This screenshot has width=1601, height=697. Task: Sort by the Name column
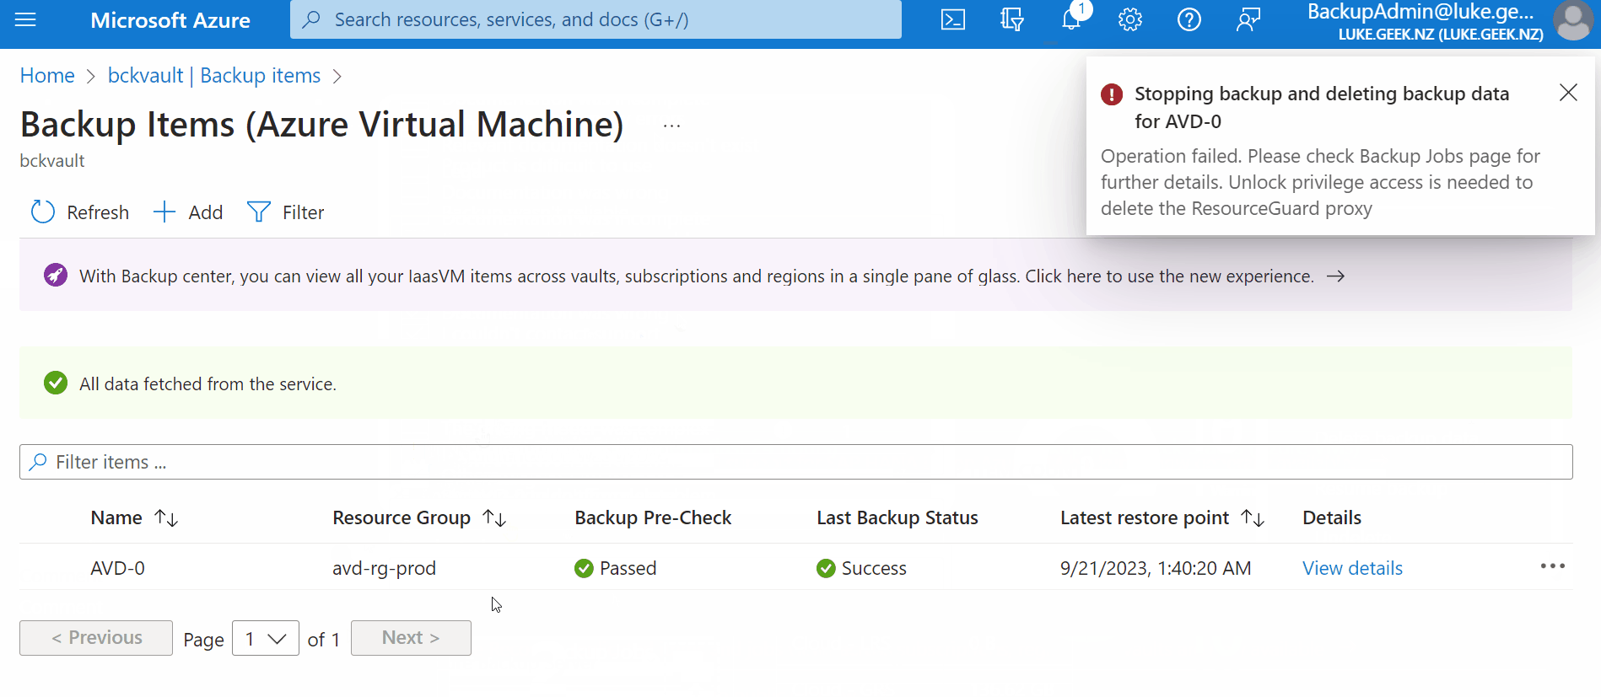coord(134,517)
